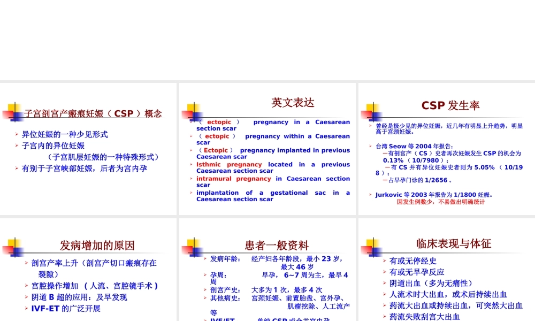This screenshot has height=321, width=535.
Task: Select the colored squares emblem on CSP 发生率 slide
Action: click(x=371, y=112)
